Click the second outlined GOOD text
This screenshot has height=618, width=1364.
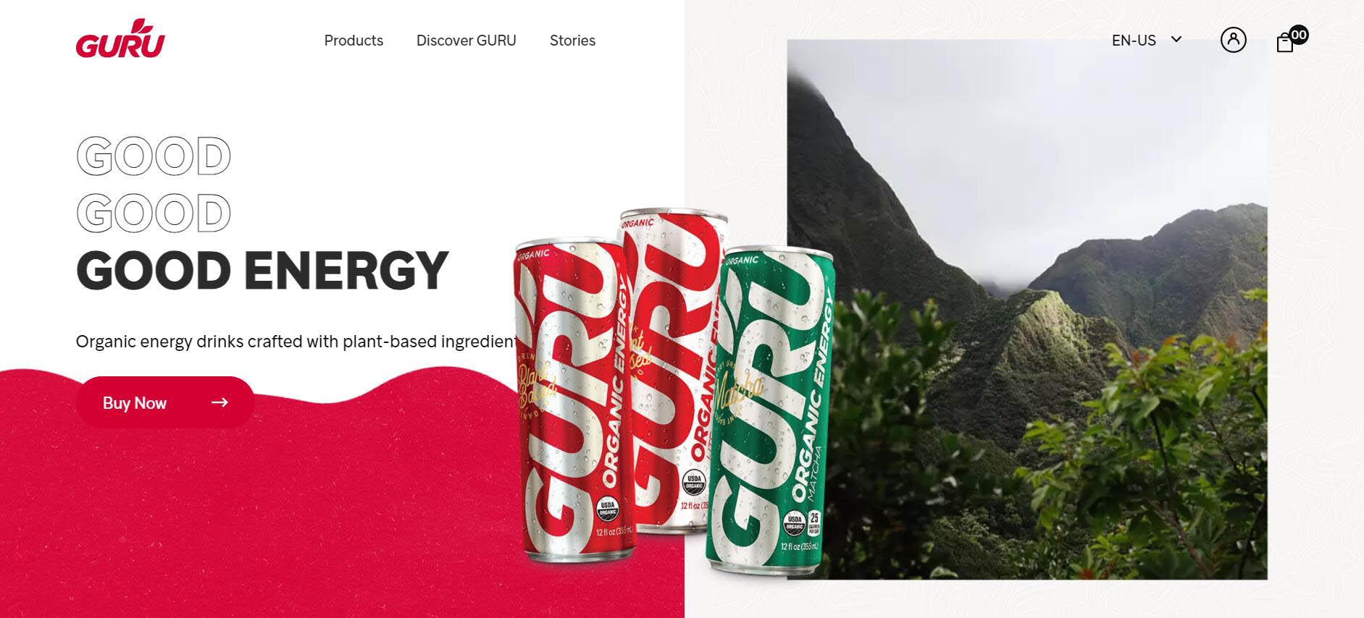pos(154,213)
